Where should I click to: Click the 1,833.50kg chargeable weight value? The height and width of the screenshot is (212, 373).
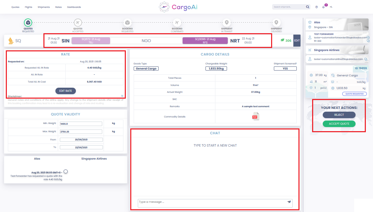pos(216,68)
